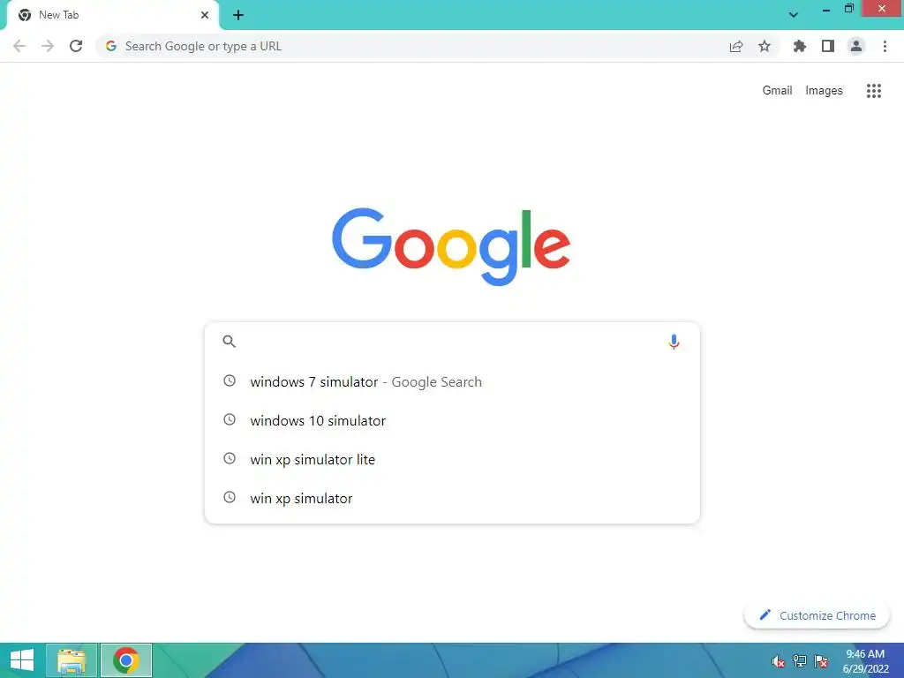
Task: Reload the page with the refresh icon
Action: (x=76, y=46)
